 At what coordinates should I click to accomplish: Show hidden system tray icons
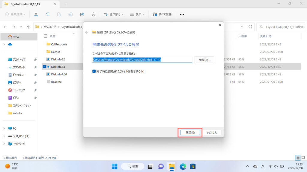(247, 166)
